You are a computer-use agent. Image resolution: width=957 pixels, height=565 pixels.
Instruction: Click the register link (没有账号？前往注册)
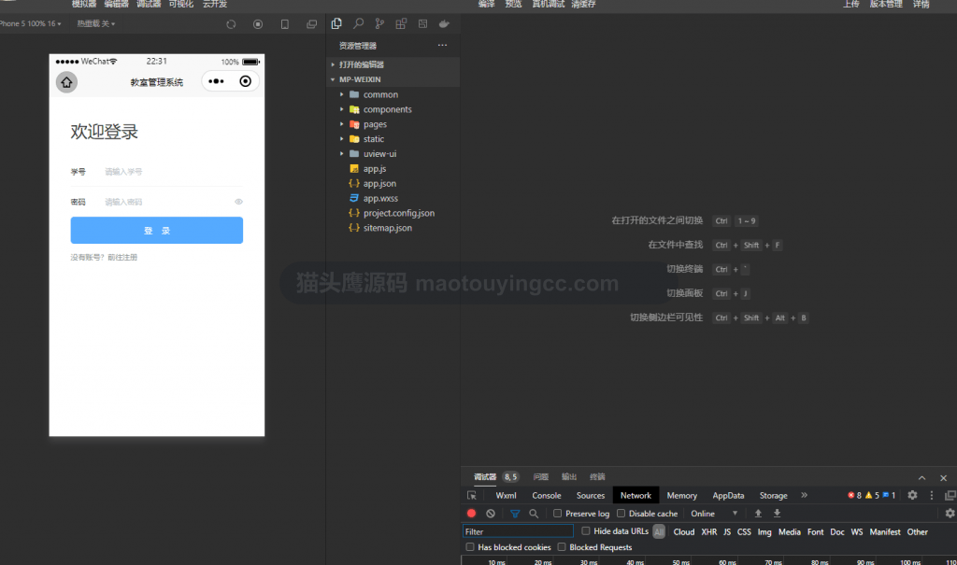coord(104,258)
